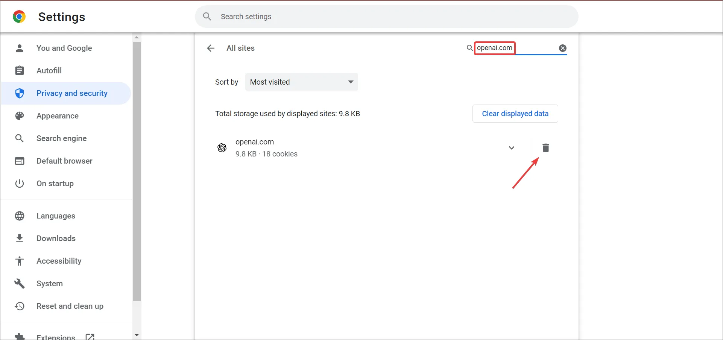723x340 pixels.
Task: Go to Default browser settings
Action: (x=64, y=161)
